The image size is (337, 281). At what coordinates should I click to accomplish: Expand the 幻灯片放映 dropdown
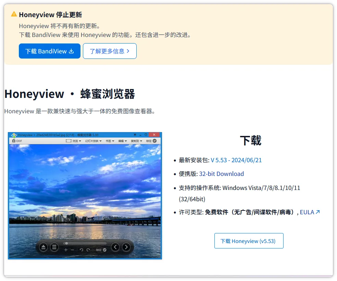pos(93,141)
